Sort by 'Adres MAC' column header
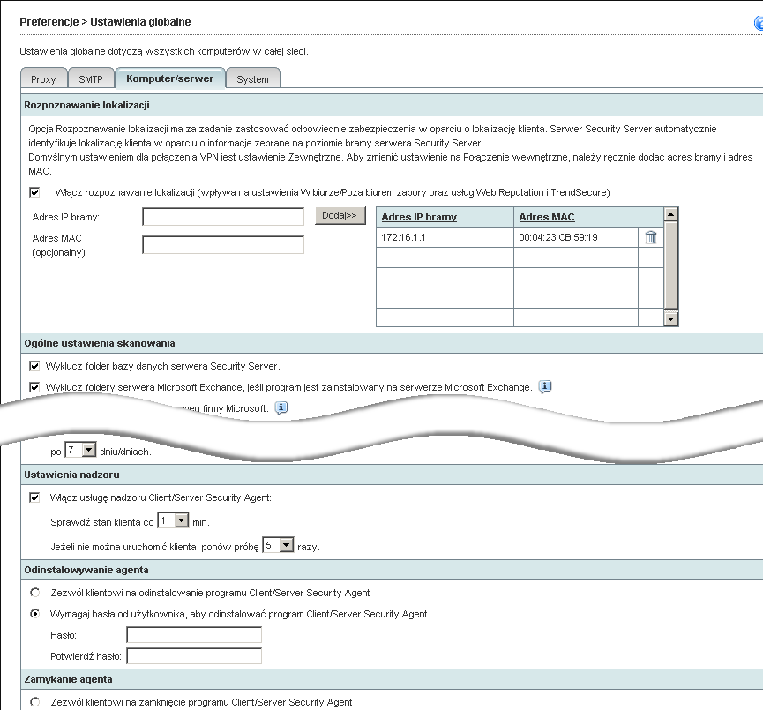This screenshot has height=710, width=763. pos(547,217)
